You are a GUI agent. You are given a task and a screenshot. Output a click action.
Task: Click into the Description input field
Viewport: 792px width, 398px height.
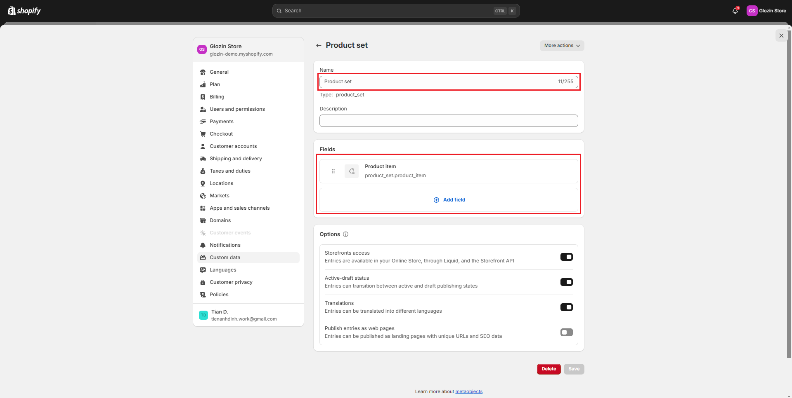449,121
